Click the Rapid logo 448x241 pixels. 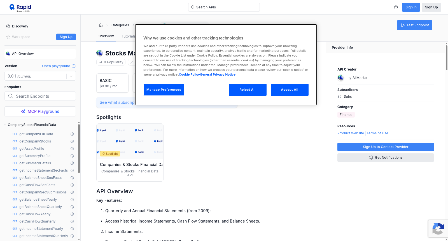[x=20, y=8]
